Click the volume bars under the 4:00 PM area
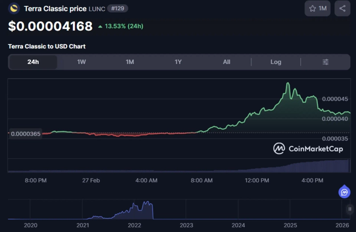Image resolution: width=356 pixels, height=232 pixels. [x=312, y=168]
